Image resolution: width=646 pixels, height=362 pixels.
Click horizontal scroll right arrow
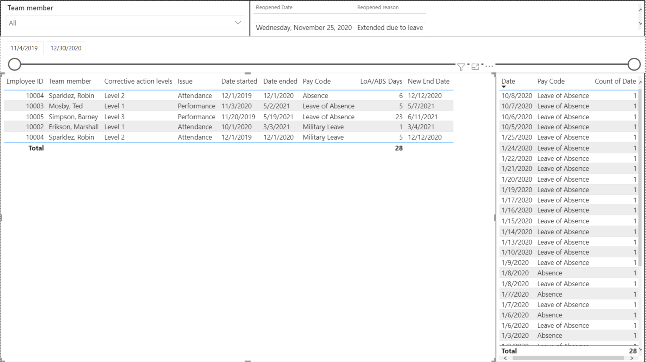pos(632,358)
